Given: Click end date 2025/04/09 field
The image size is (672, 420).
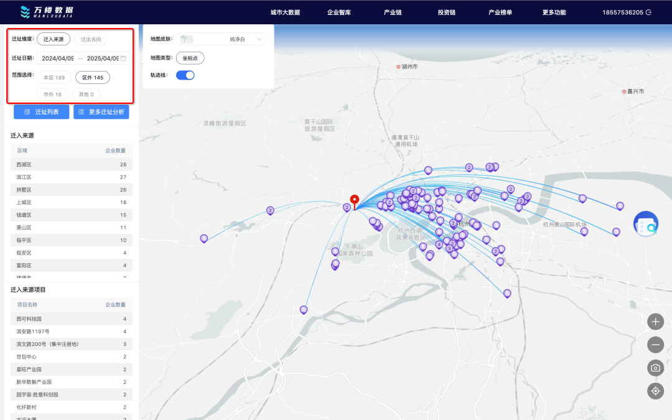Looking at the screenshot, I should [x=103, y=58].
